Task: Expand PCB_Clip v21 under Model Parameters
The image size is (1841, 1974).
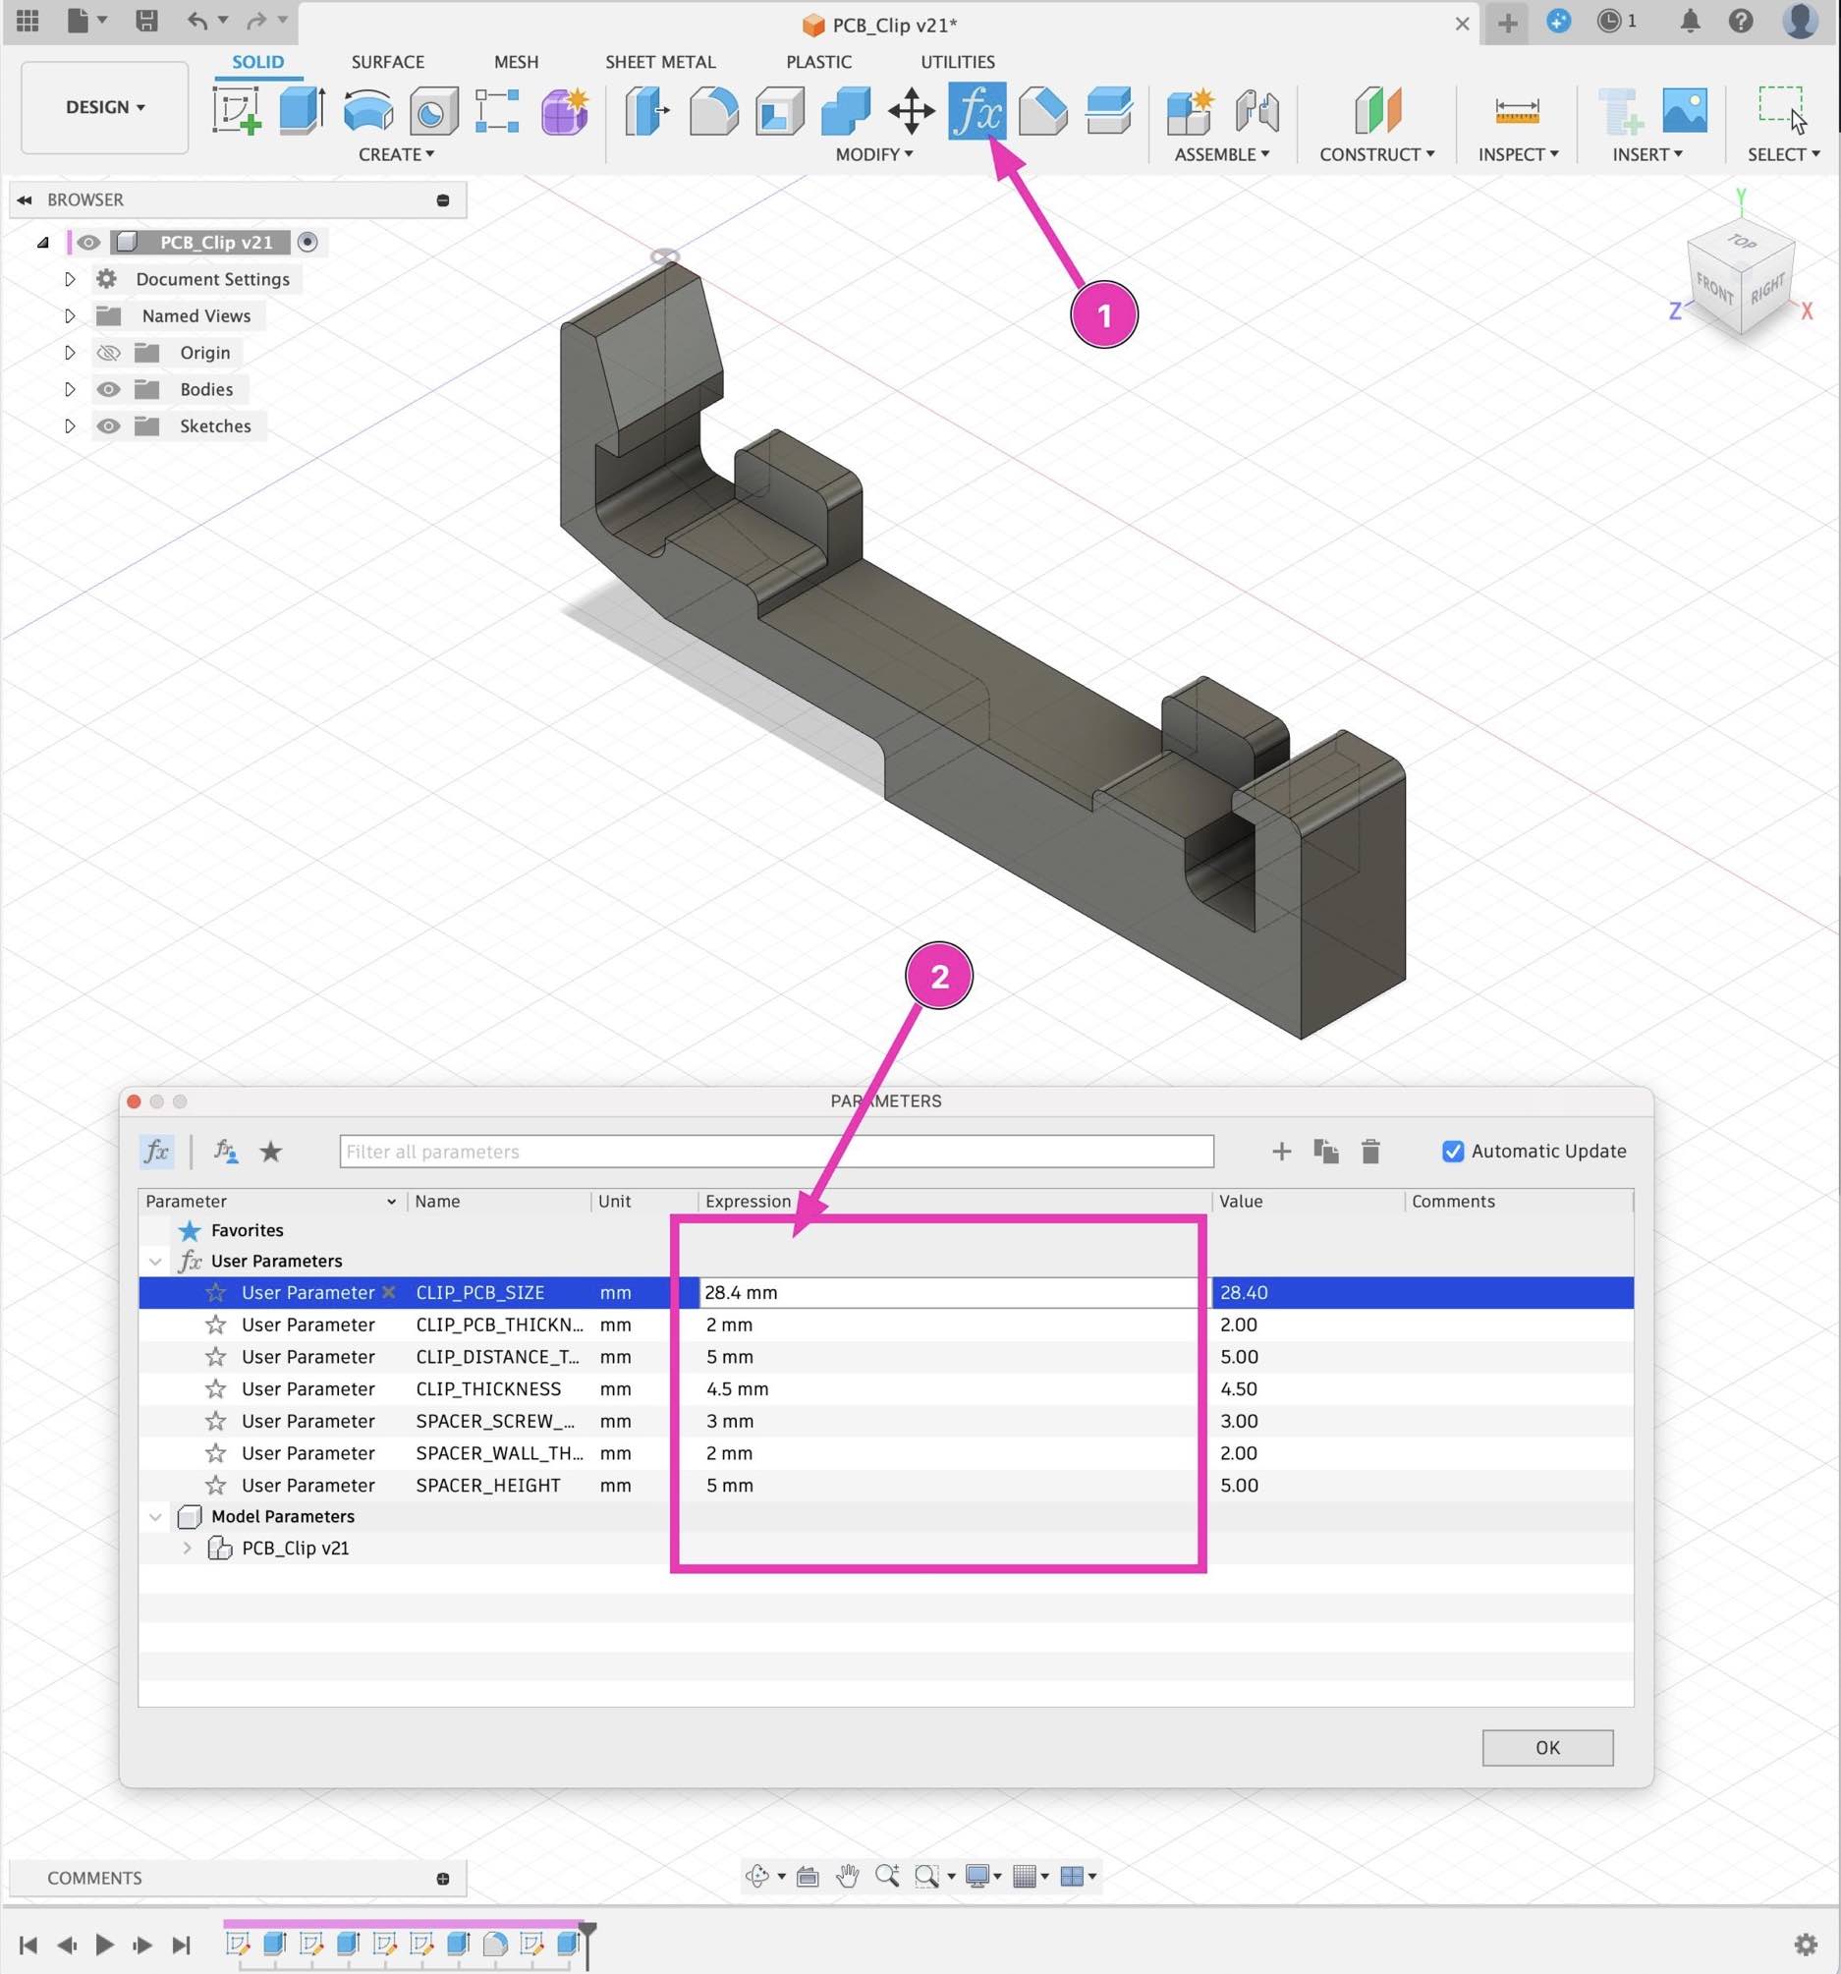Action: click(187, 1548)
